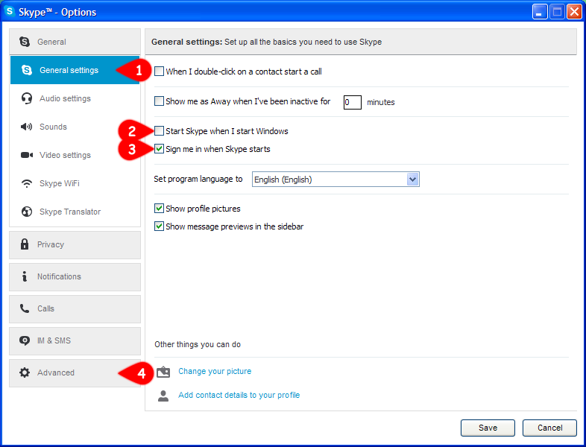
Task: Open Audio settings
Action: point(75,98)
